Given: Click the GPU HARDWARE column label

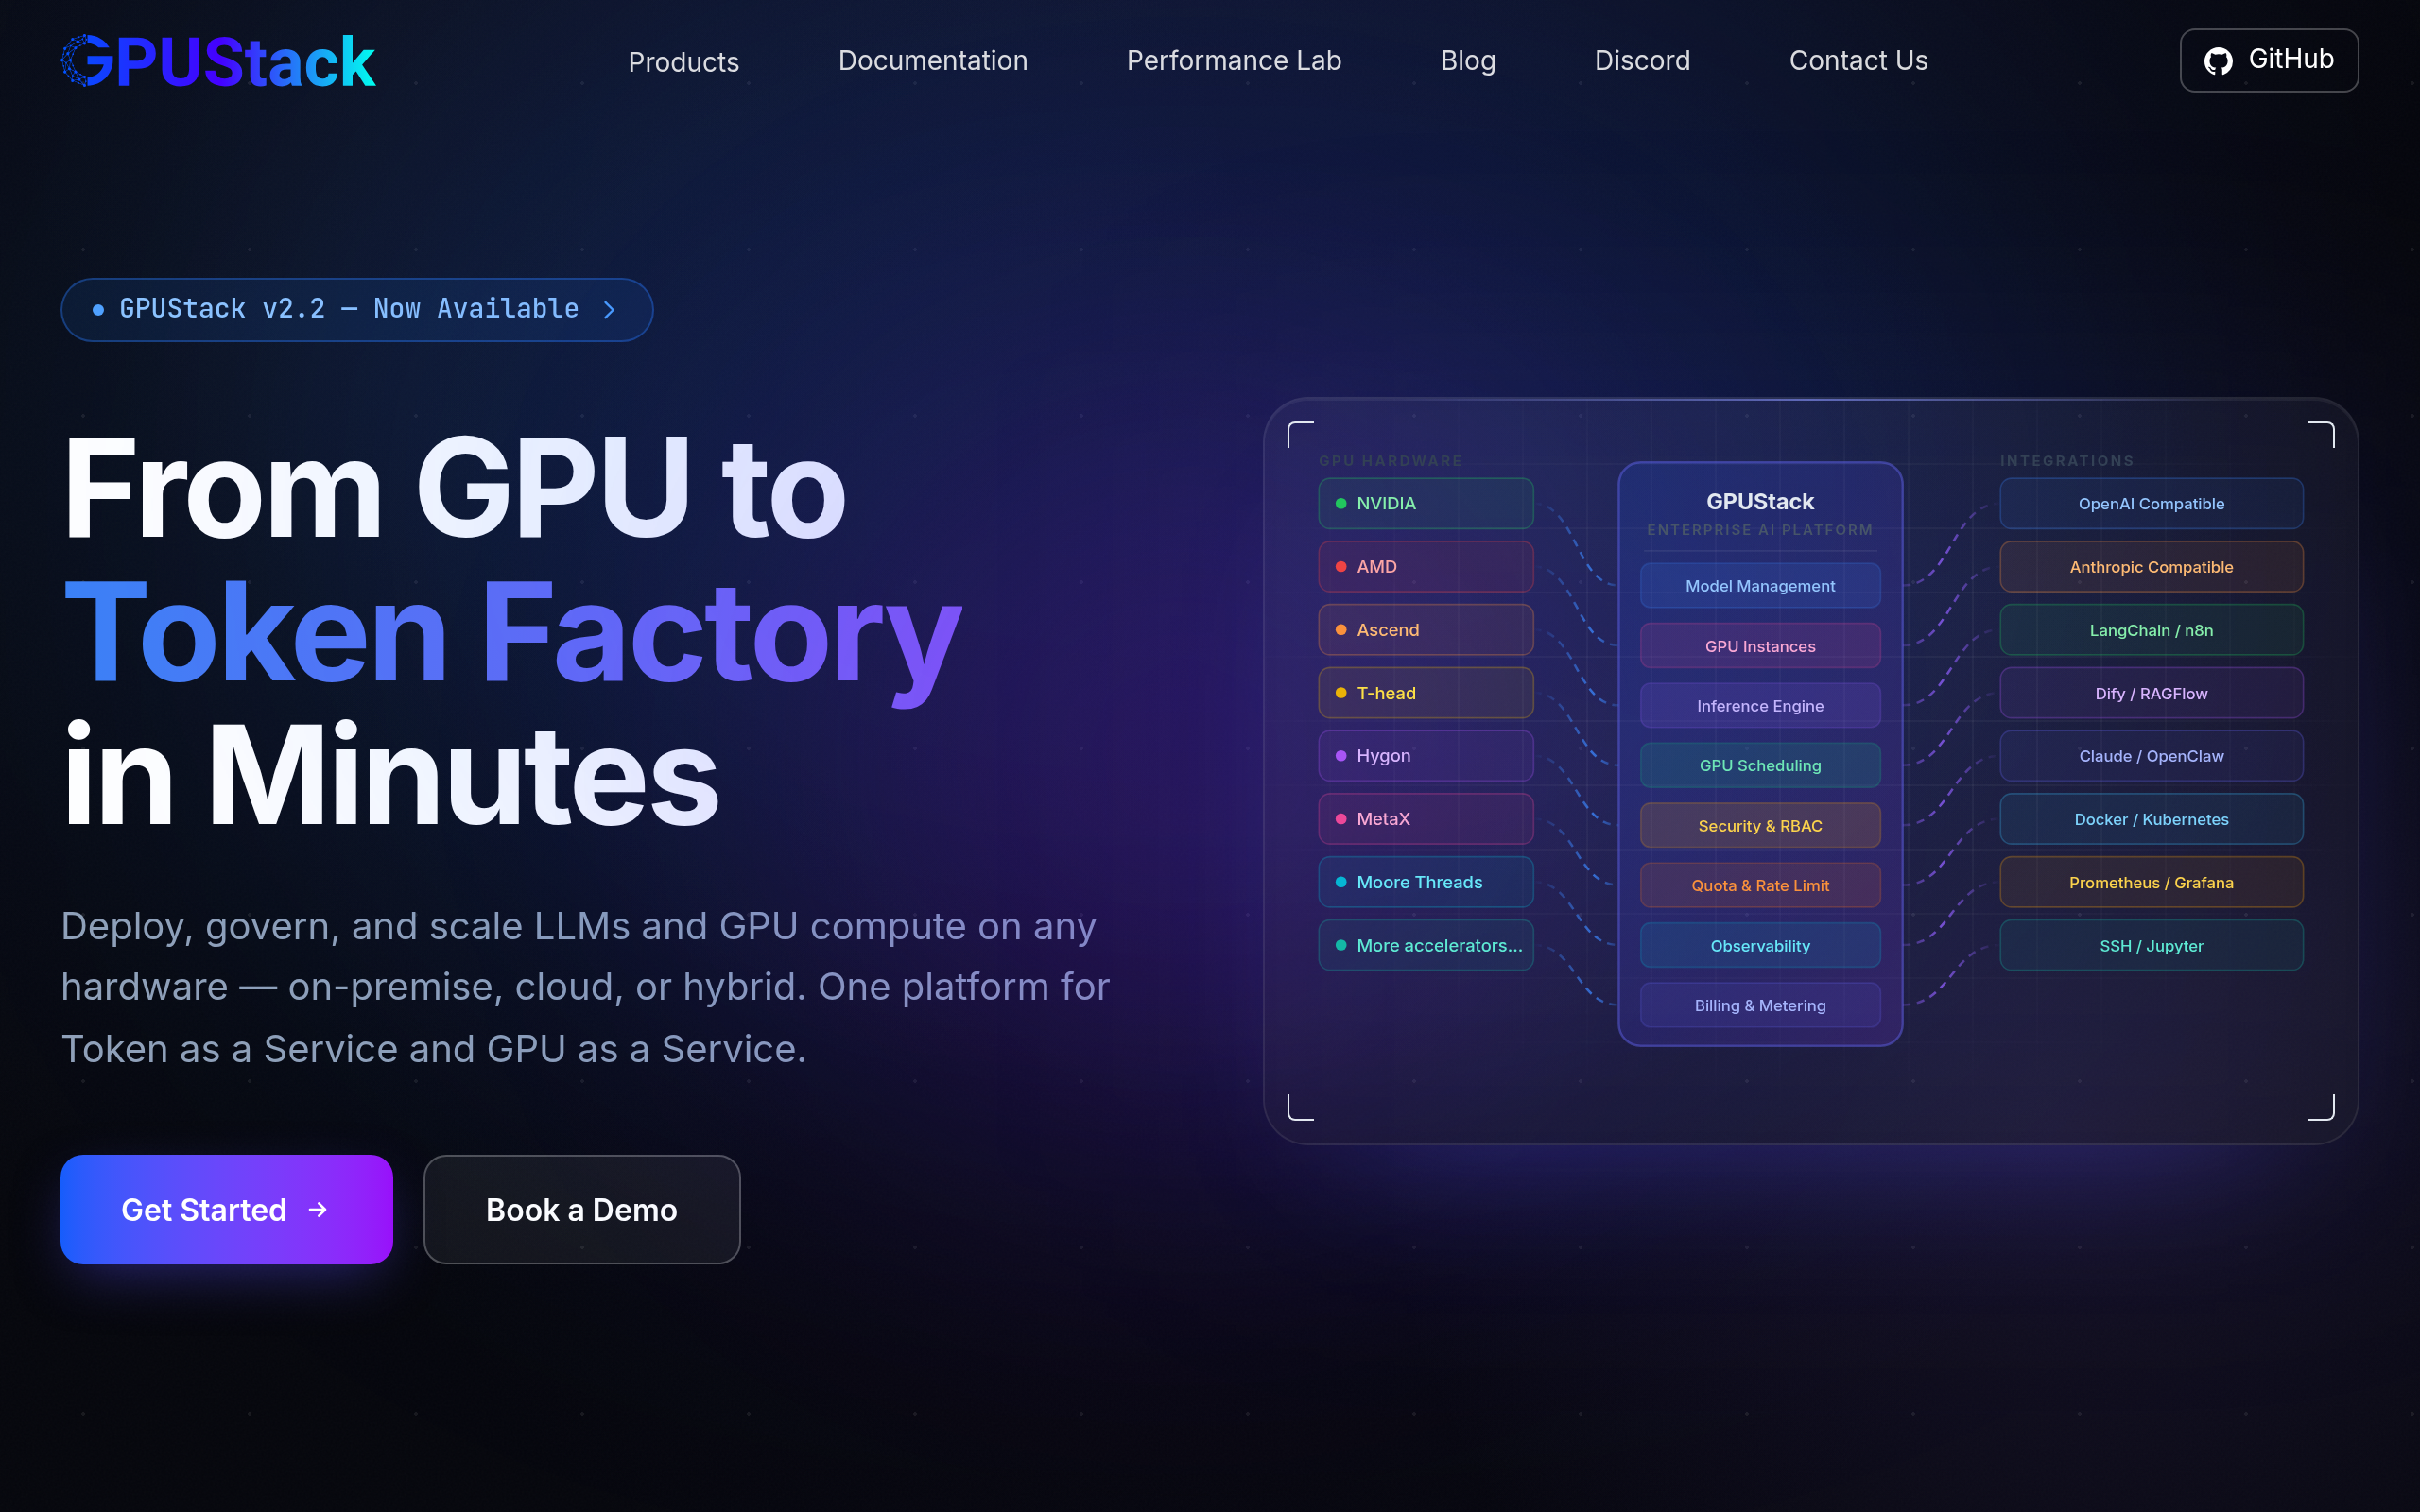Looking at the screenshot, I should (1390, 461).
